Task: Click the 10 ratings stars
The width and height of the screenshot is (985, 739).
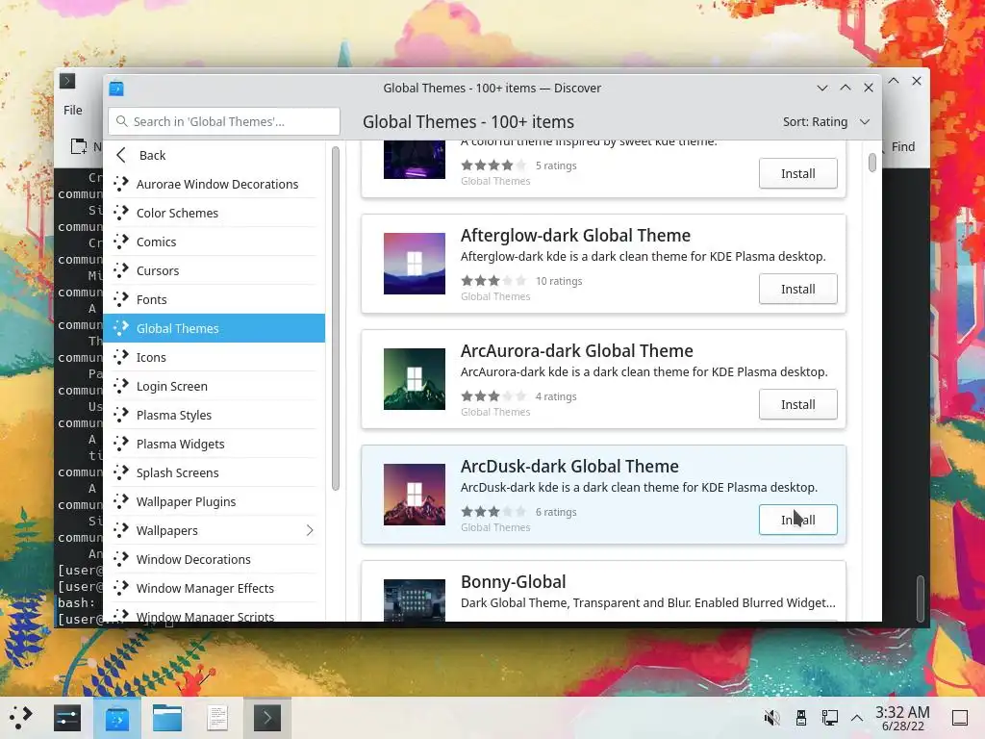Action: pos(493,281)
